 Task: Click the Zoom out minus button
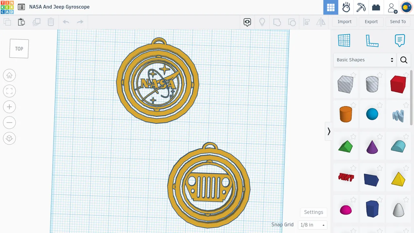tap(9, 123)
